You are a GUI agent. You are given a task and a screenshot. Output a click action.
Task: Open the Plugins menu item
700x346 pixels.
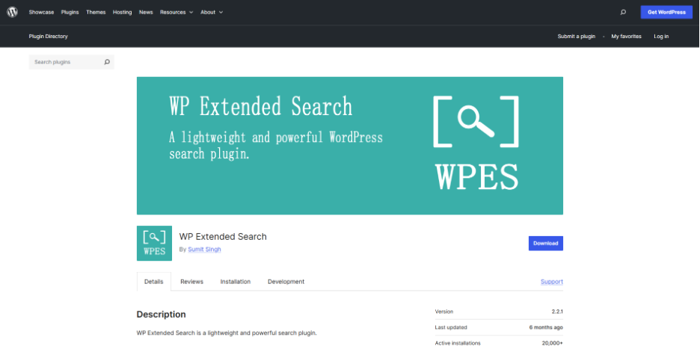70,13
